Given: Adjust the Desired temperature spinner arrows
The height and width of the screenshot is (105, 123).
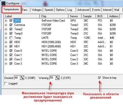Looking at the screenshot, I should pos(22,78).
